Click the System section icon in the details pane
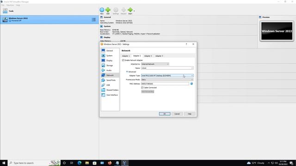The width and height of the screenshot is (296, 166). [101, 26]
